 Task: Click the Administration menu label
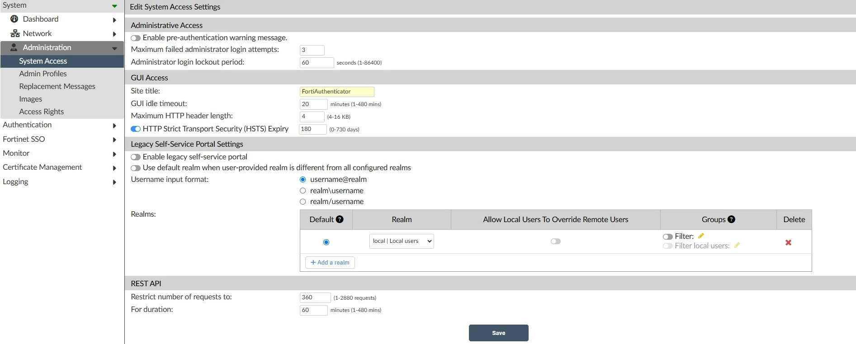tap(47, 47)
